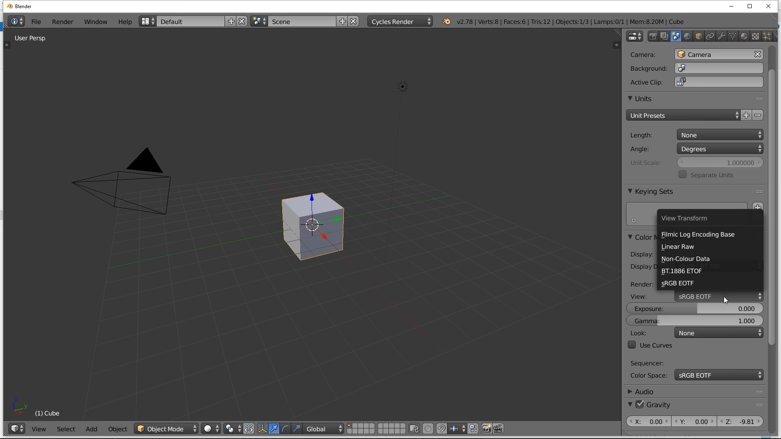
Task: Open the Object Mode dropdown
Action: coord(166,429)
